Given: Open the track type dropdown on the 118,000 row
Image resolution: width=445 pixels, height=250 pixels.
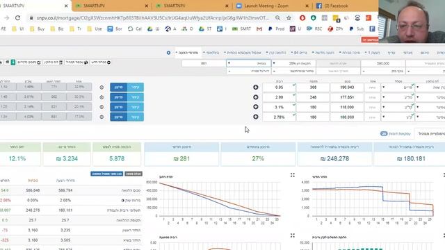Looking at the screenshot, I should [x=398, y=107].
